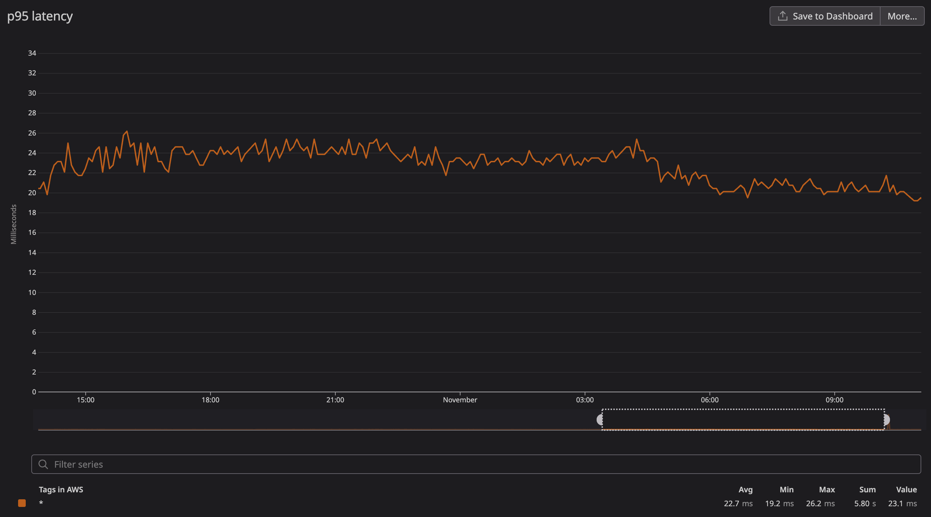
Task: Sort legend by the Sum column header
Action: coord(867,490)
